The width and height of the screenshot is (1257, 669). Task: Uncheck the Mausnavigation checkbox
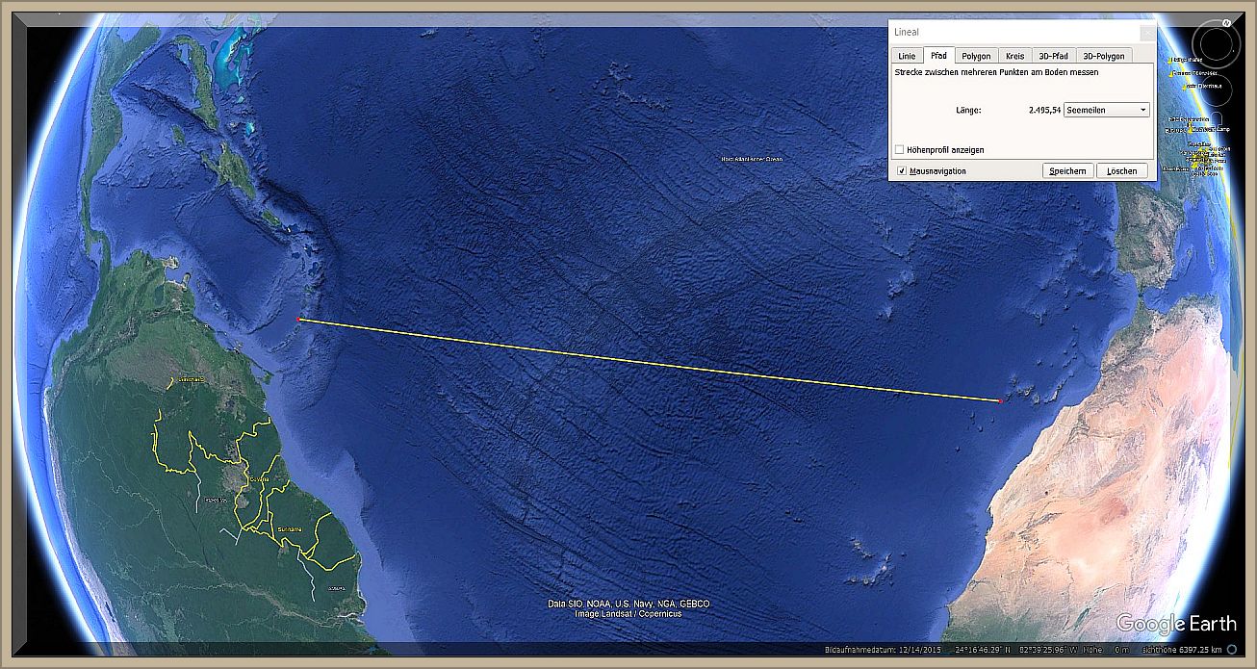pyautogui.click(x=901, y=170)
